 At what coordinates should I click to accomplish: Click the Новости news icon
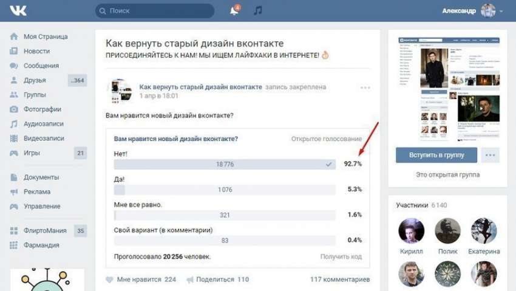(x=14, y=51)
